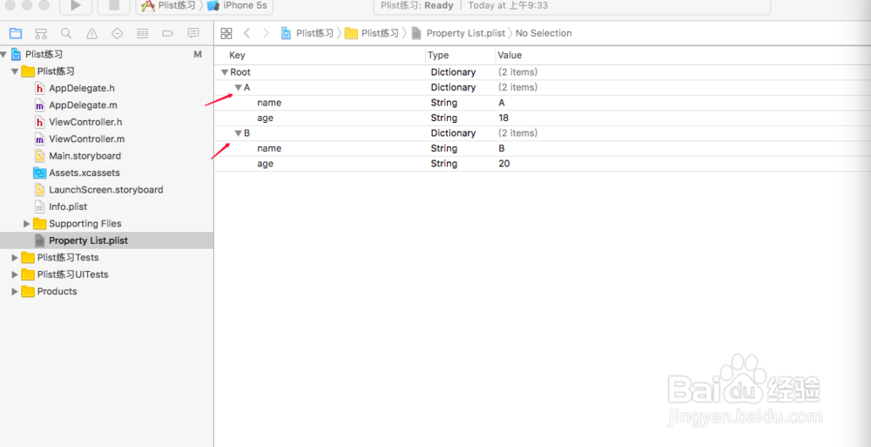Screen dimensions: 871x447
Task: Open the Debug navigator
Action: (143, 33)
